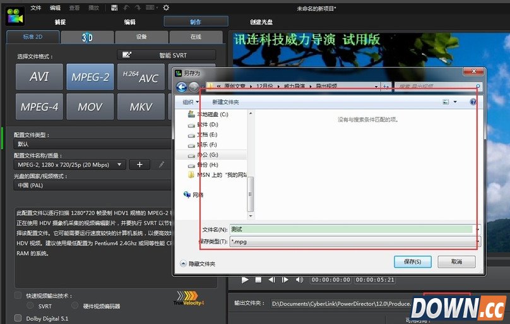The height and width of the screenshot is (324, 510).
Task: Click the PowerDirector camera logo icon
Action: 15,16
